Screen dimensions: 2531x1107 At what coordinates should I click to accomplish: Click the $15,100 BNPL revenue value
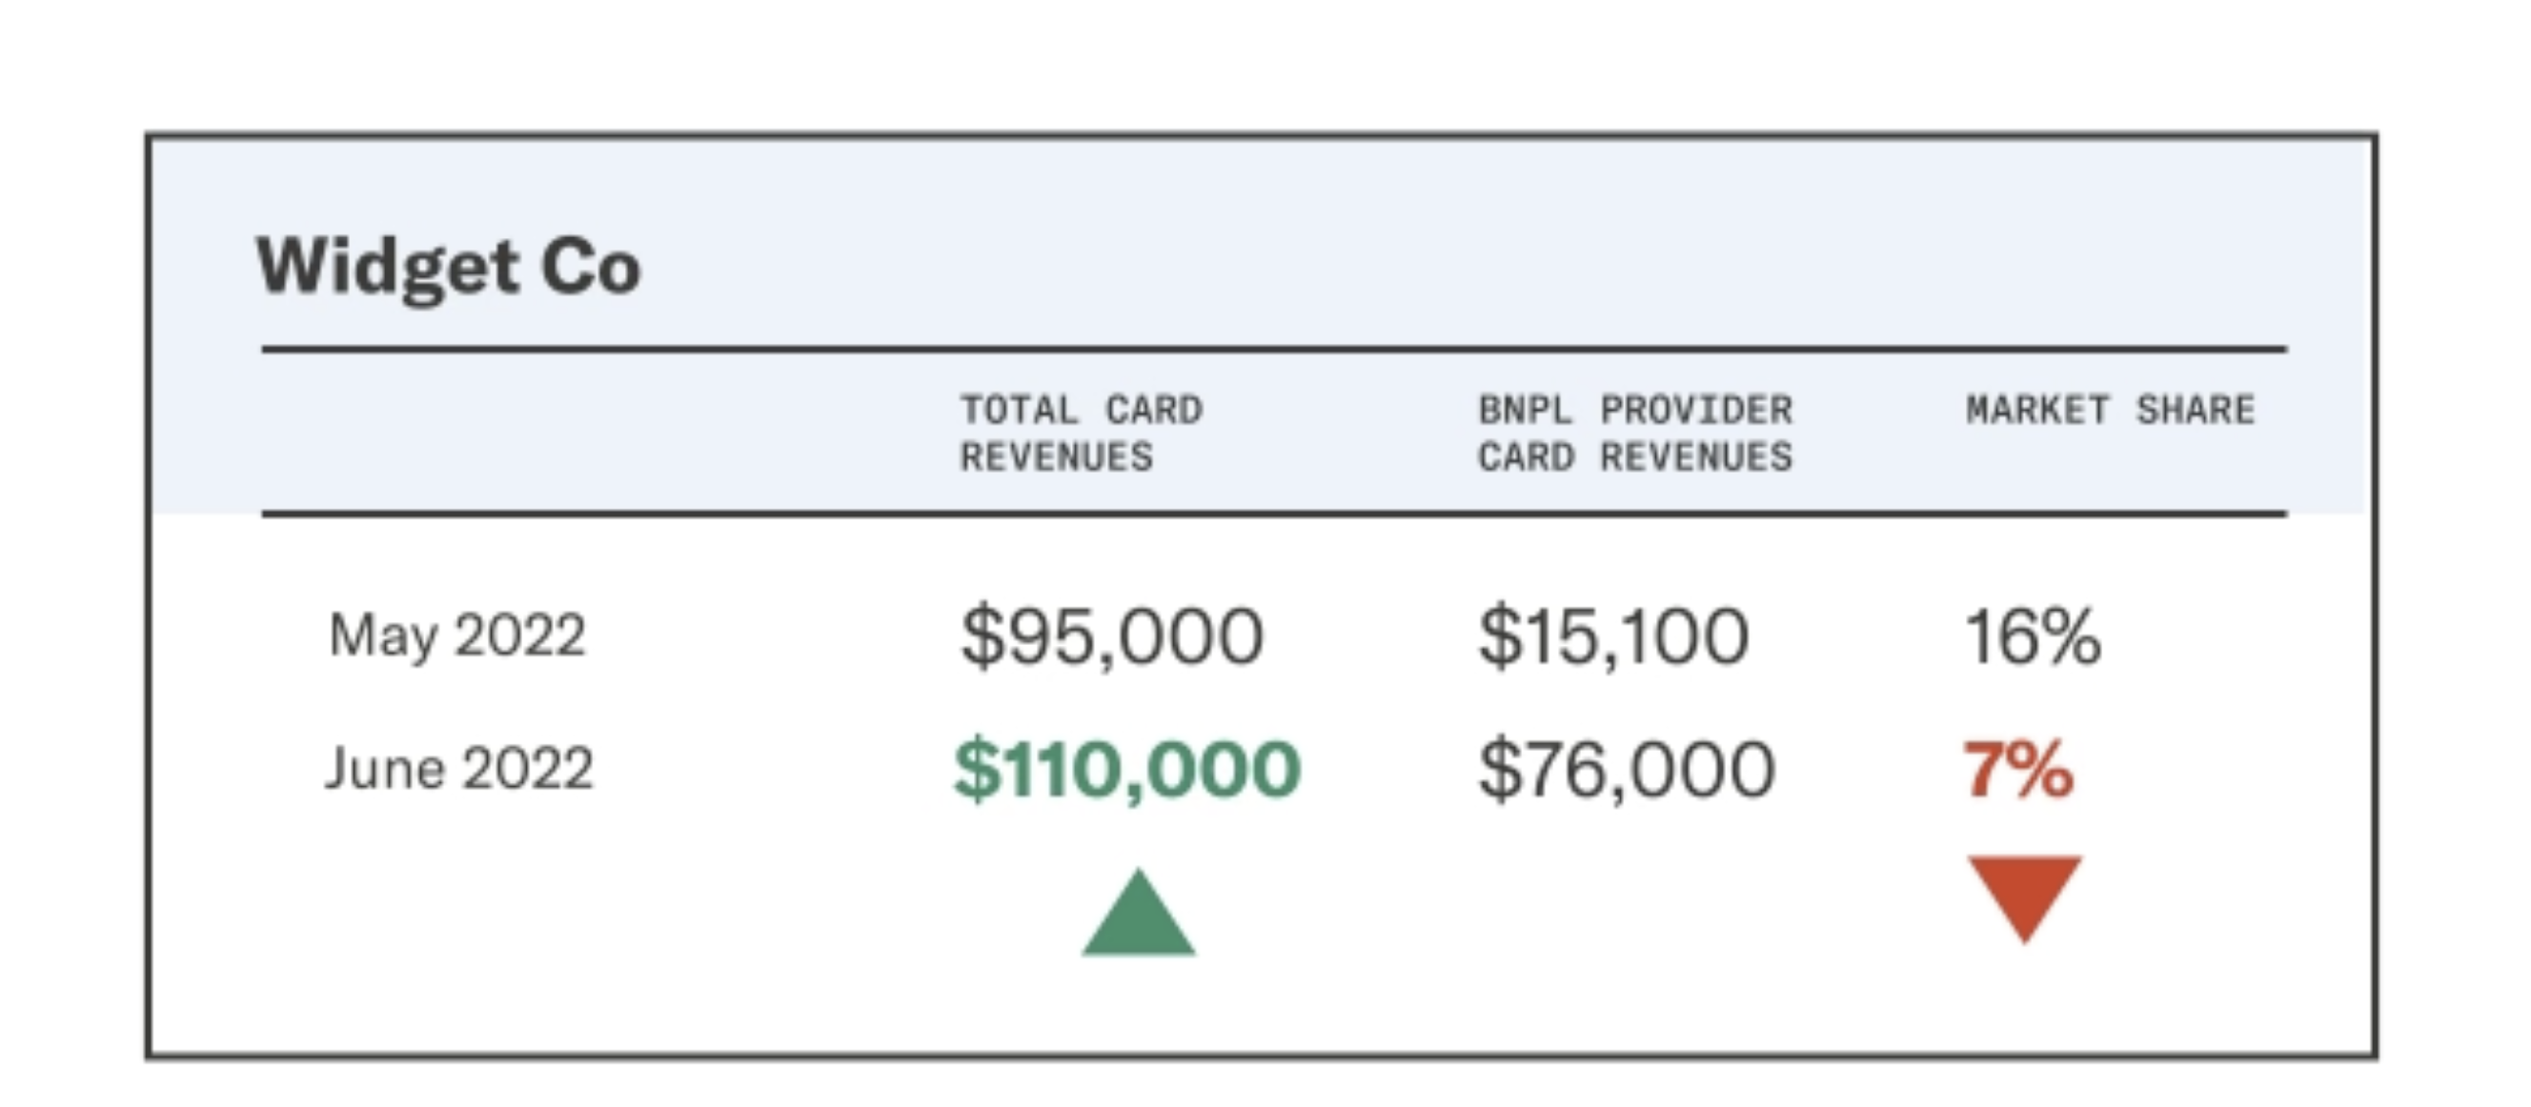(x=1613, y=637)
